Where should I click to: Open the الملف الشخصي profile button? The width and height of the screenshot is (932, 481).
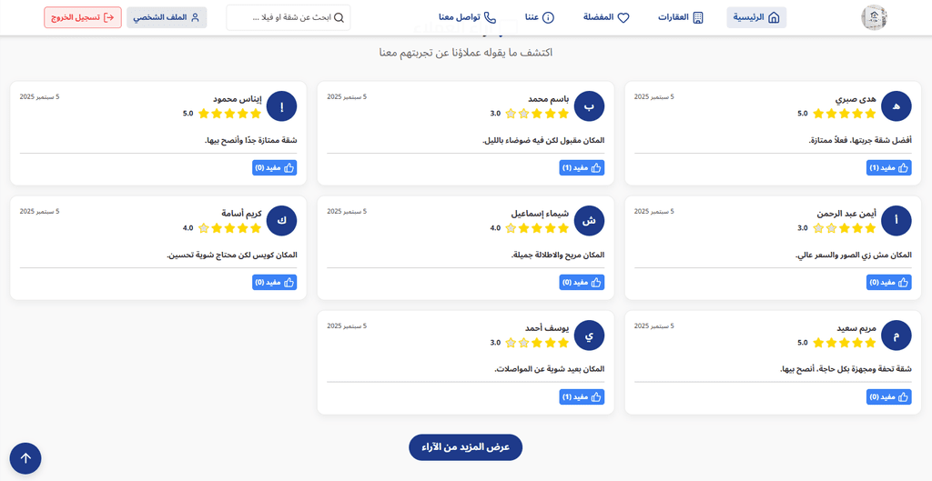coord(167,17)
